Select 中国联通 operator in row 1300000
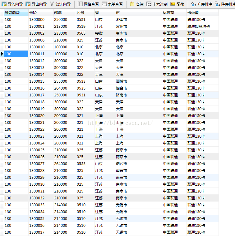This screenshot has width=235, height=239. [x=174, y=20]
